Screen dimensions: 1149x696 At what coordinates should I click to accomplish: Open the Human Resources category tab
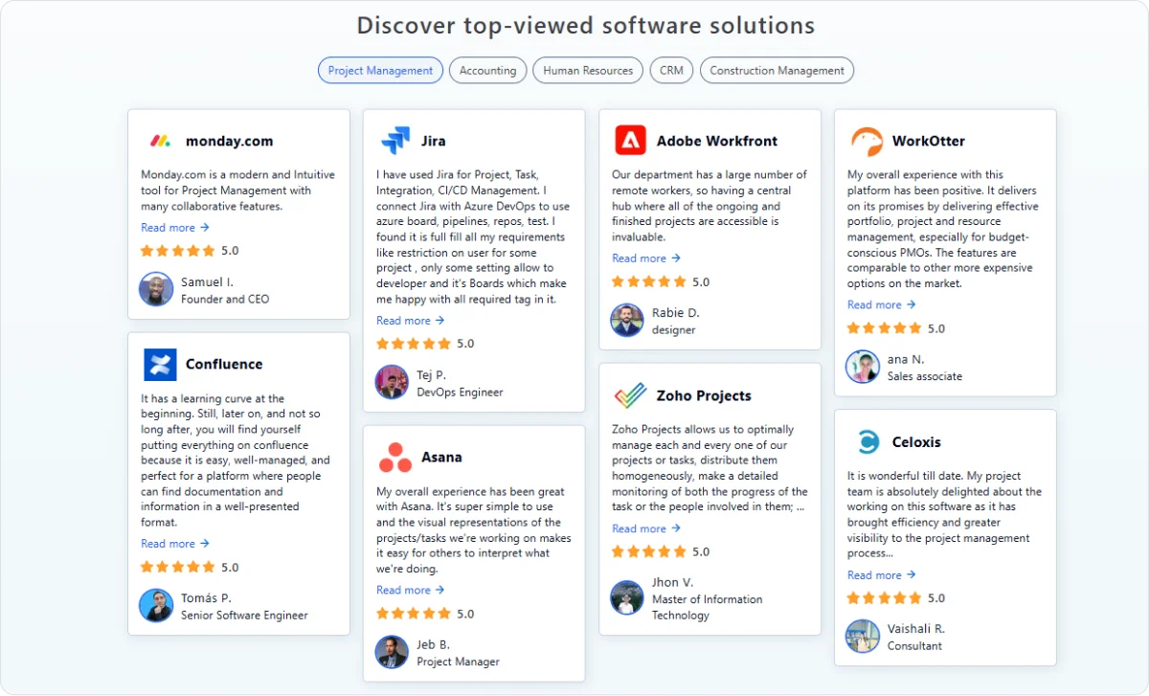pos(588,70)
